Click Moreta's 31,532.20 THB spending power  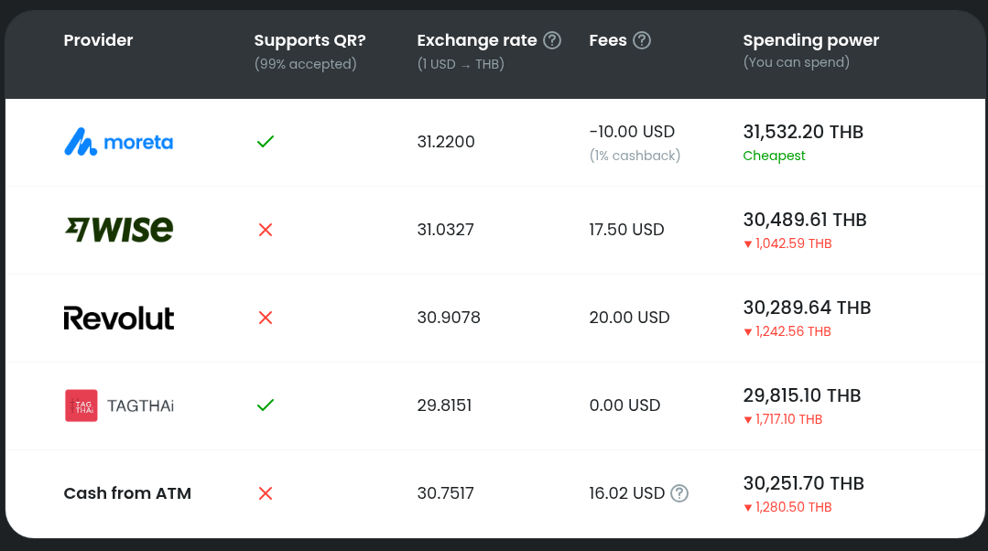click(803, 132)
